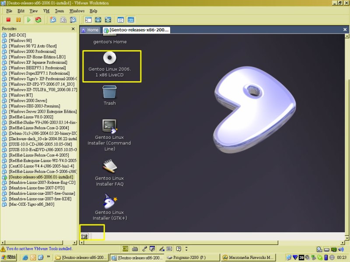Click the Revert to Snapshot toolbar icon
Image resolution: width=350 pixels, height=262 pixels.
coord(63,20)
